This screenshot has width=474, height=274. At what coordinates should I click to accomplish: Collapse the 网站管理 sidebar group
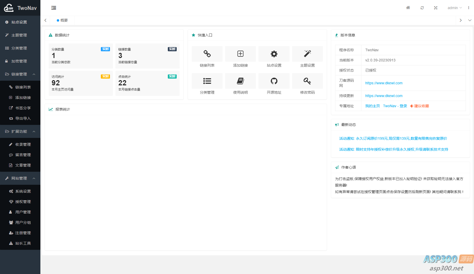click(x=20, y=178)
